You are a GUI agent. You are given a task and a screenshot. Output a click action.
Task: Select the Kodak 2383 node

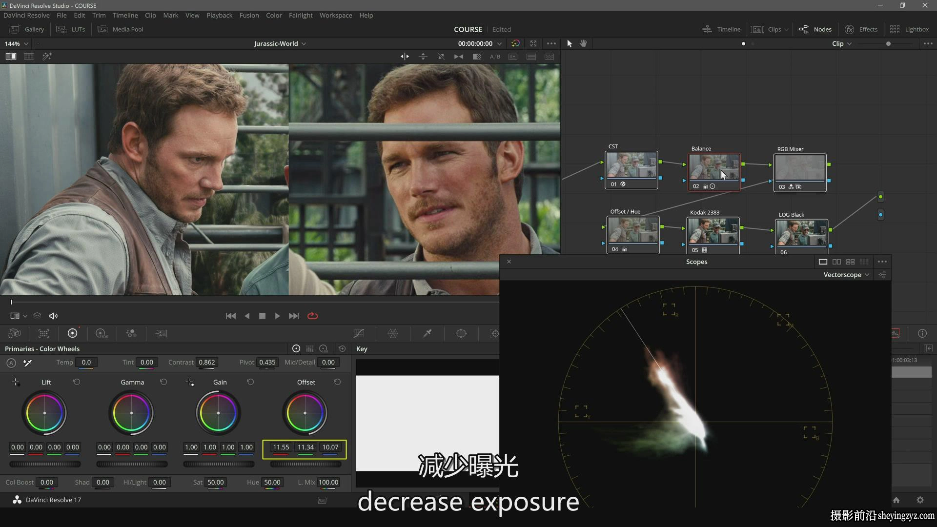(713, 235)
